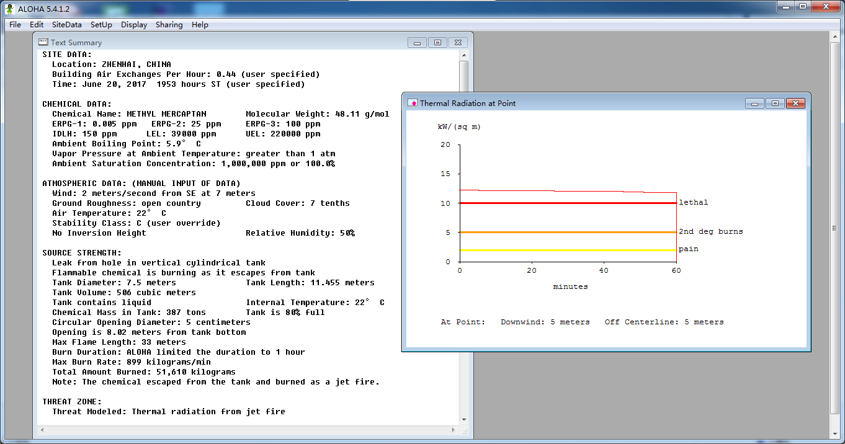Open the File menu

click(x=15, y=25)
